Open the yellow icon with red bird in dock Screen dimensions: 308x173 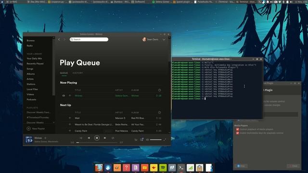[154, 168]
